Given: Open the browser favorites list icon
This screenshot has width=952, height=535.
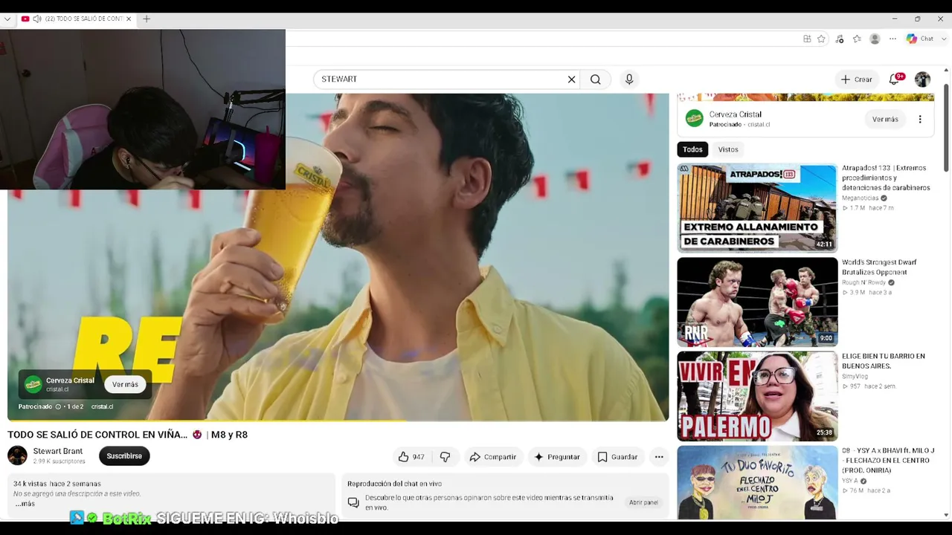Looking at the screenshot, I should point(857,39).
